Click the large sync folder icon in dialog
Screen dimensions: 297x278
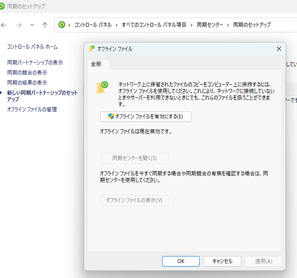[x=102, y=88]
